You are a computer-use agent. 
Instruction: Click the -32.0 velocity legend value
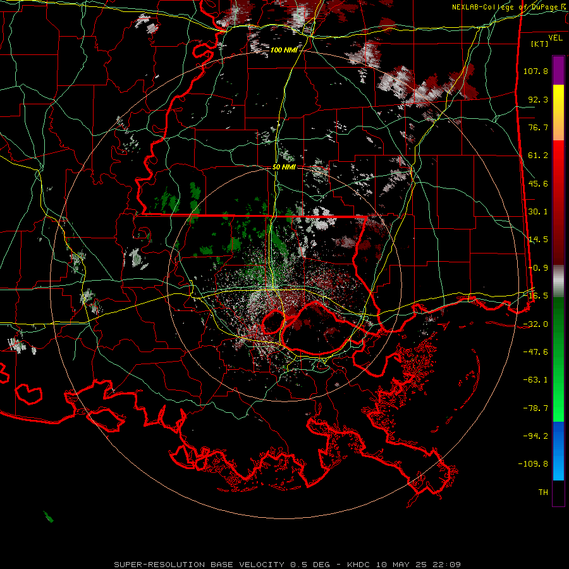click(x=535, y=324)
